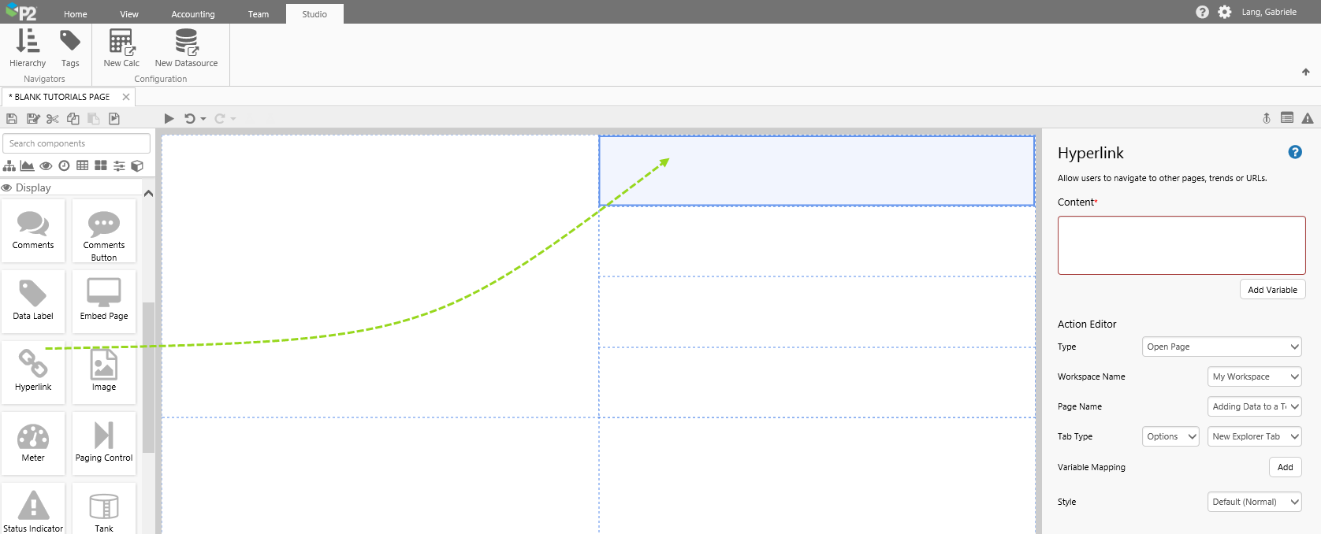
Task: Close the BLANK TUTORIALS PAGE tab
Action: coord(126,97)
